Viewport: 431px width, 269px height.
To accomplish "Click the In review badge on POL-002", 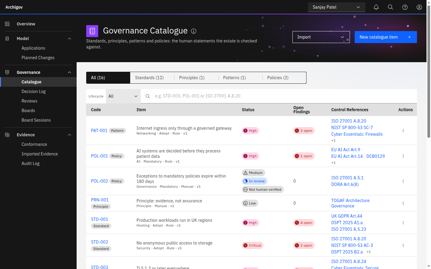I will pos(254,181).
